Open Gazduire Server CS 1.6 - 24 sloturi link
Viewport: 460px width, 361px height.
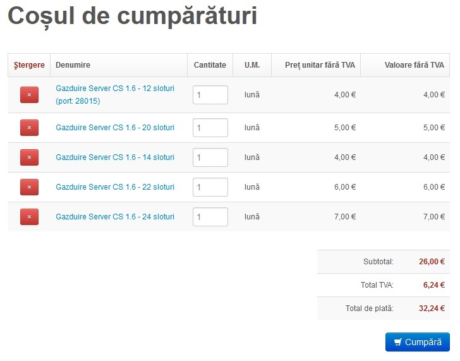115,217
